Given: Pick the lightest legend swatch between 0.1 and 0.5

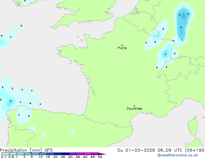Looking at the screenshot, I should click(5, 154).
